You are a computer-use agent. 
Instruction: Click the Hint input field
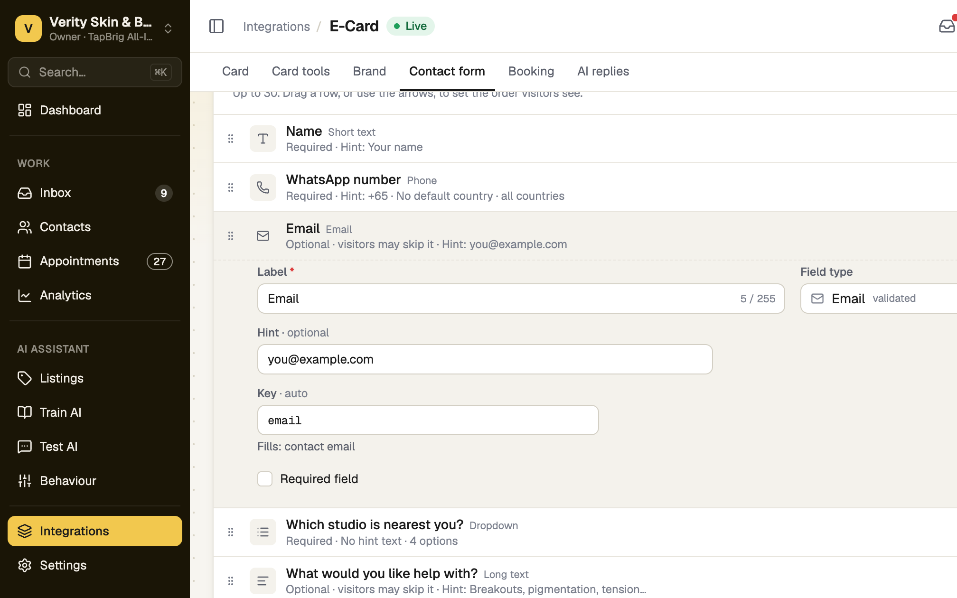(x=485, y=359)
